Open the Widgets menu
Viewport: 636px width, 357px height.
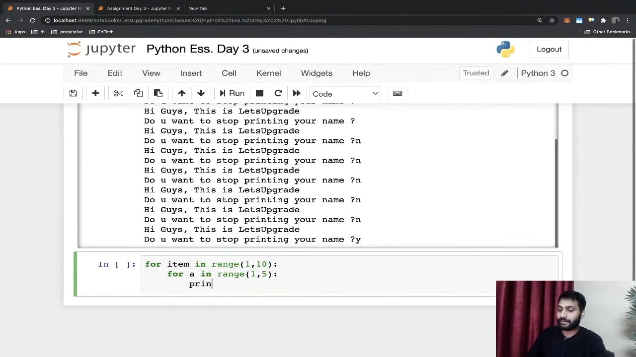pos(317,73)
